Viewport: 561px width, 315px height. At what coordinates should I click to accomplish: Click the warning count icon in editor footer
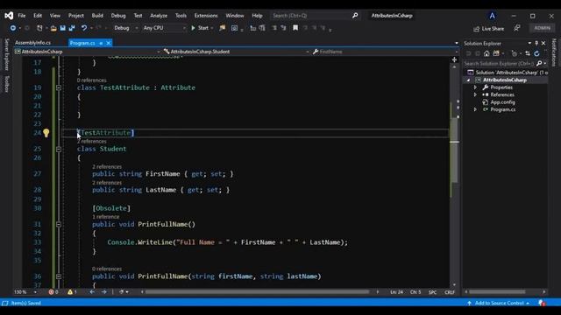click(x=70, y=292)
